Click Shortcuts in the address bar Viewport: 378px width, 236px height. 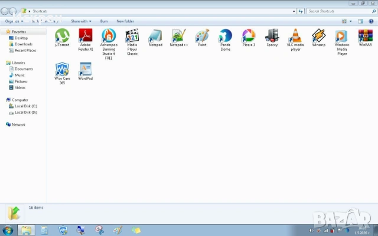click(40, 11)
